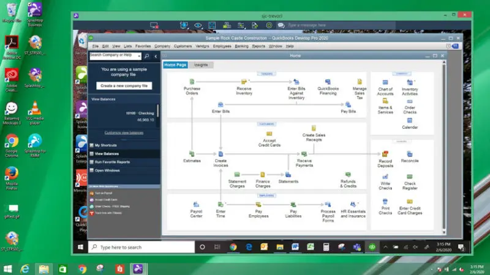Open Items & Services icon
The height and width of the screenshot is (275, 490).
tap(385, 101)
